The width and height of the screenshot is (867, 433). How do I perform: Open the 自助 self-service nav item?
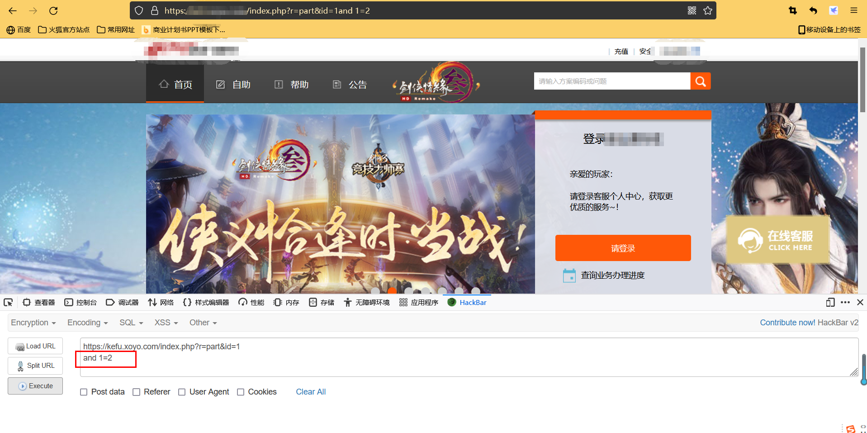(x=233, y=84)
